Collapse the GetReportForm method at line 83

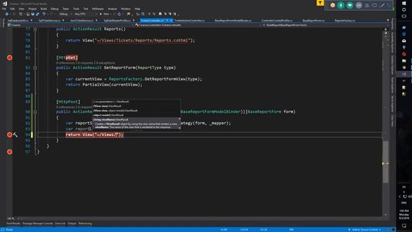coord(35,68)
